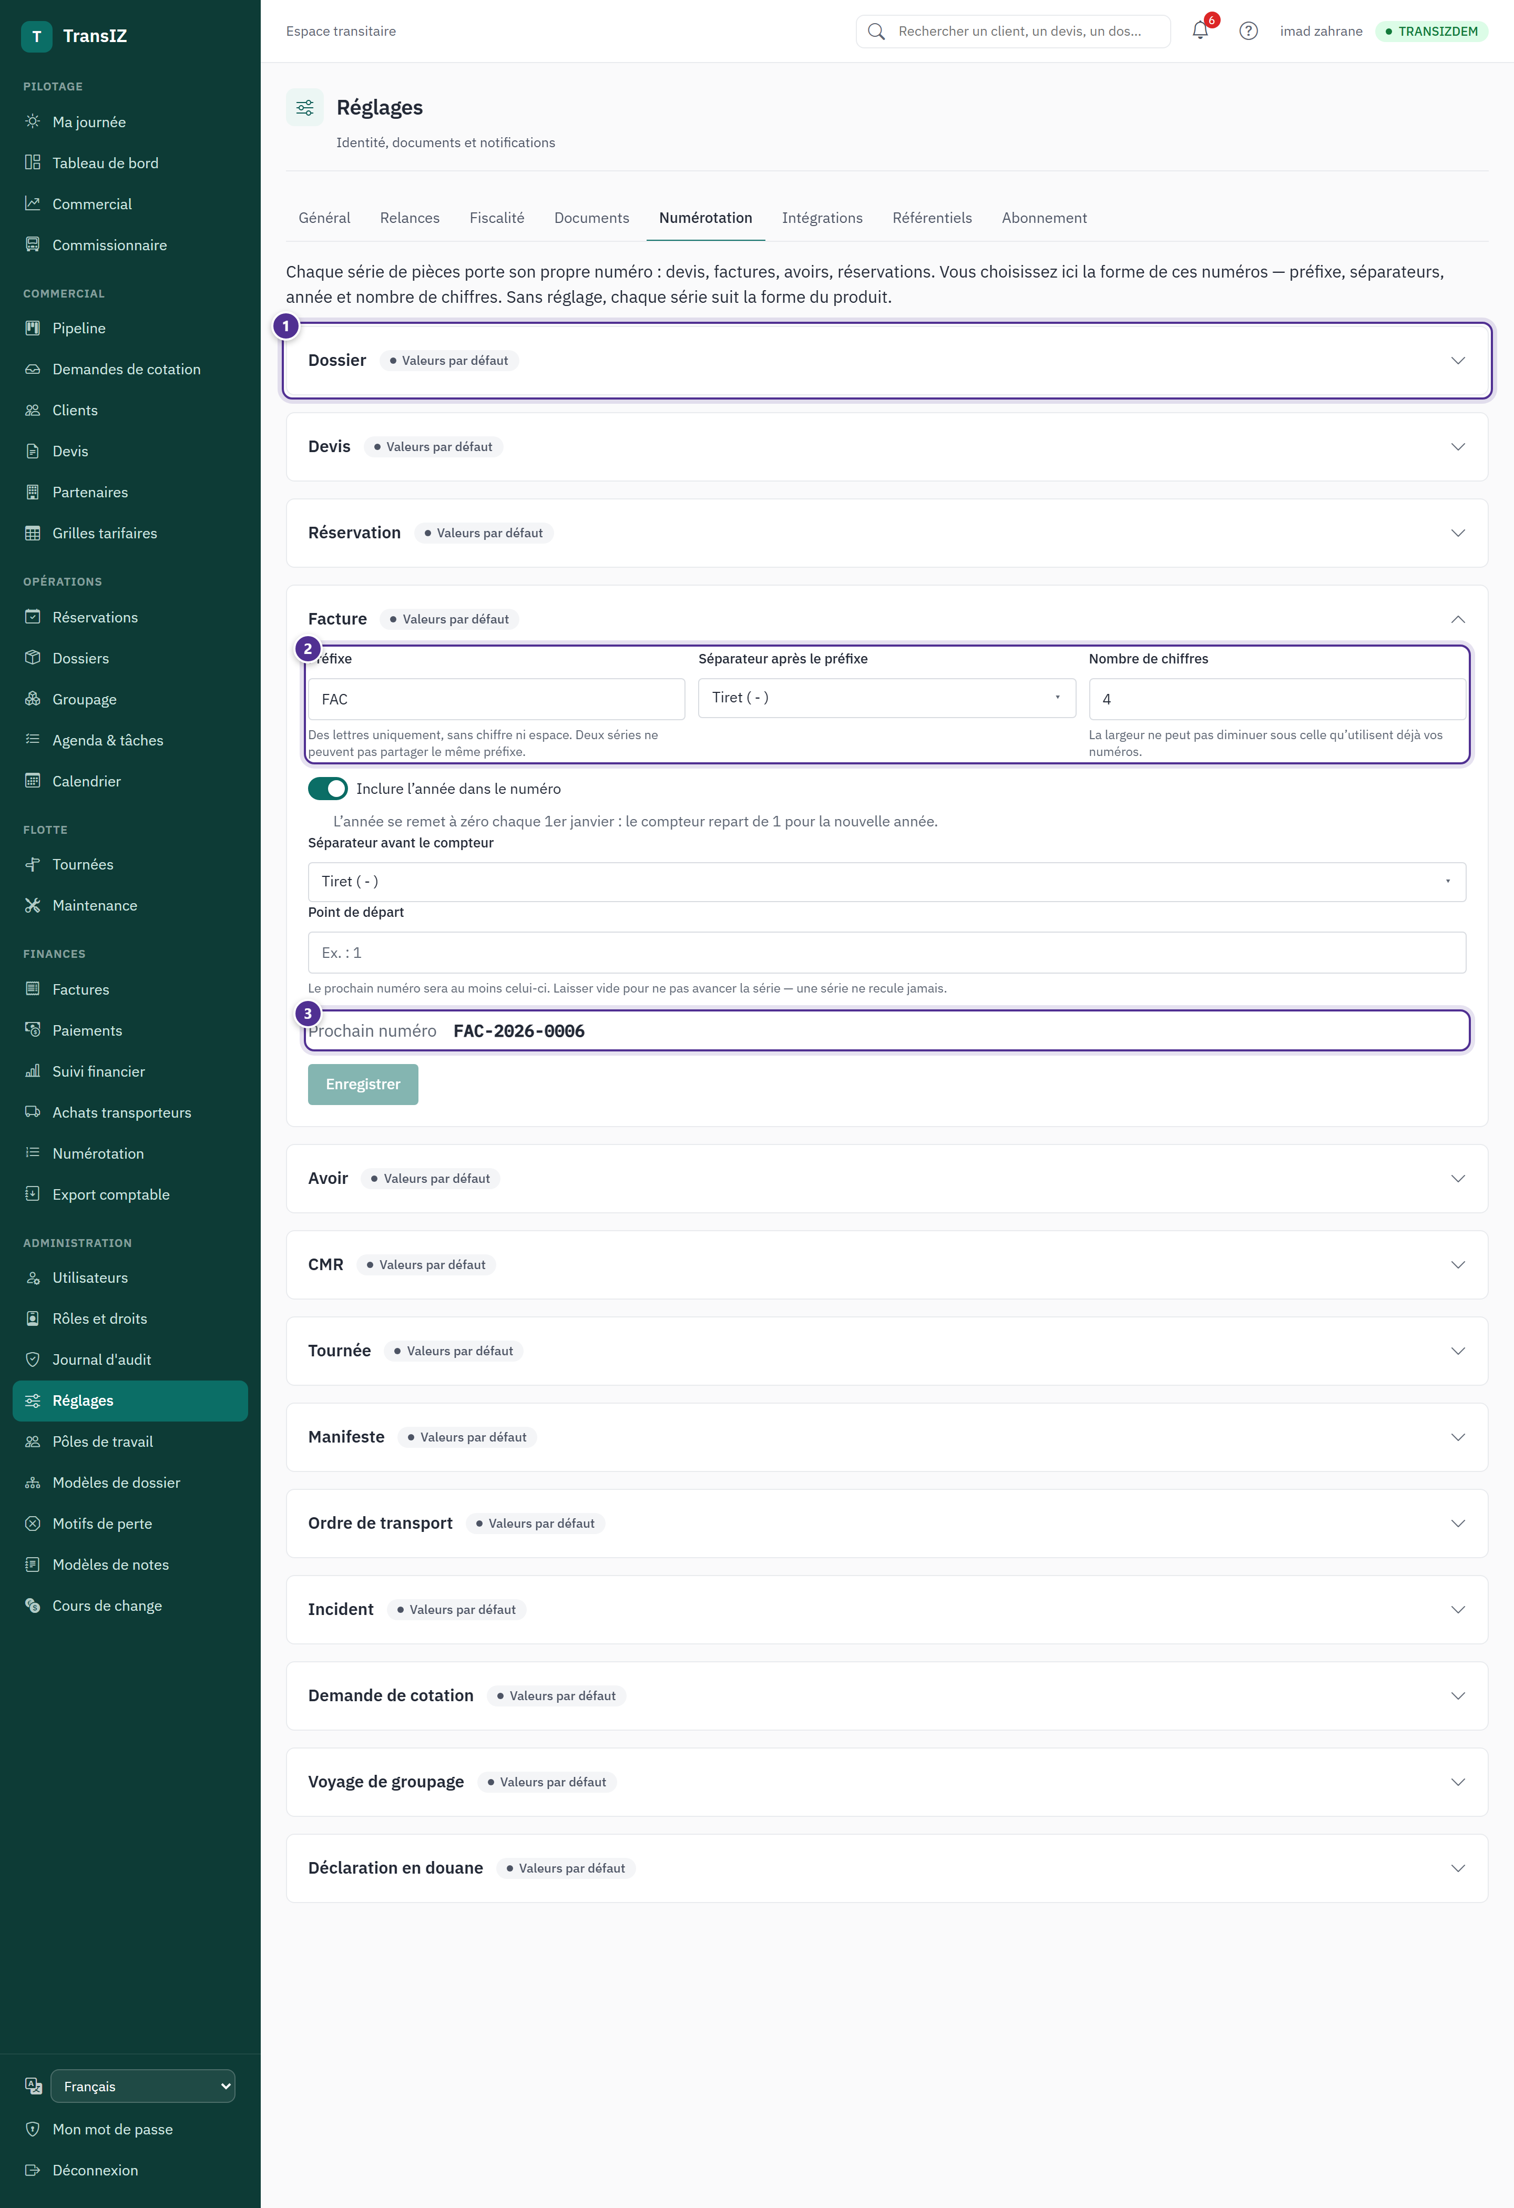Open Ma journée in sidebar
Viewport: 1514px width, 2208px height.
click(x=130, y=121)
